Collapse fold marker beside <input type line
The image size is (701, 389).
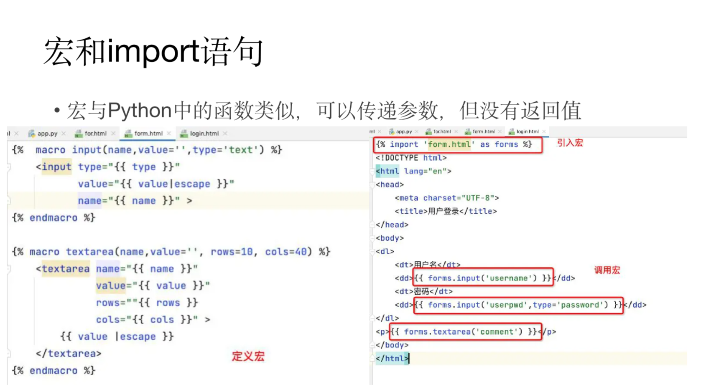click(9, 167)
